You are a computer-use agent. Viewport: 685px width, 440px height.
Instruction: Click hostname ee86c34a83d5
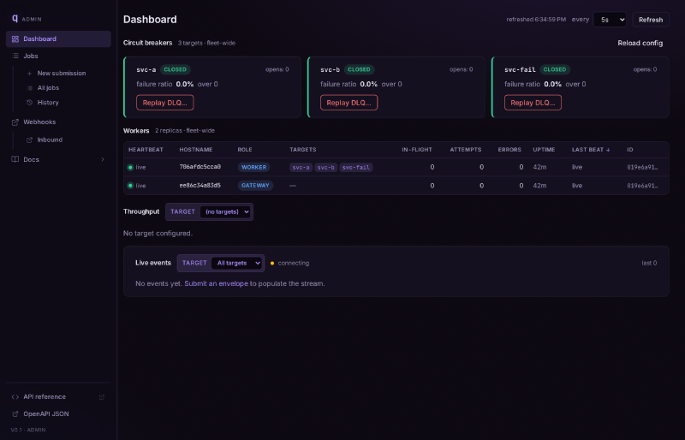[x=200, y=185]
